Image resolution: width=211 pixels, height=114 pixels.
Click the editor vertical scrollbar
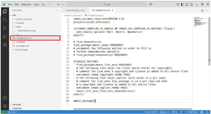(209, 61)
